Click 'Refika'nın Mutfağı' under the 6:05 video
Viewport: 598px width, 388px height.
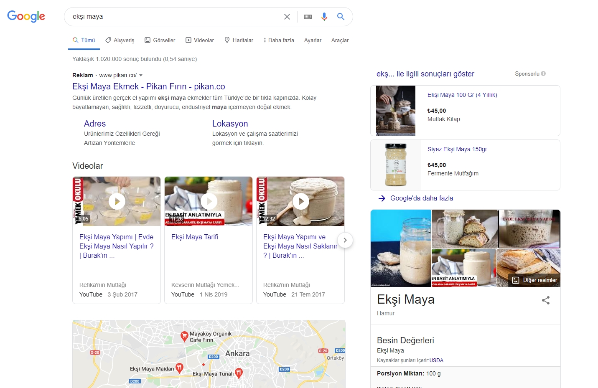[x=103, y=285]
